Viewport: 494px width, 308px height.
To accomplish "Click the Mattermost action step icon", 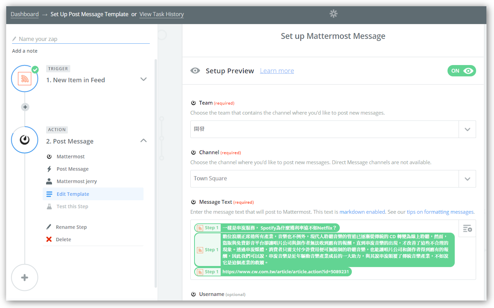I will tap(25, 140).
